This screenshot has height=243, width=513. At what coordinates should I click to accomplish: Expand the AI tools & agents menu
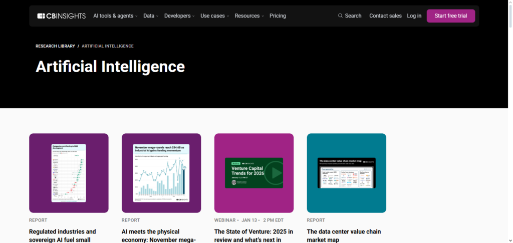pos(115,16)
